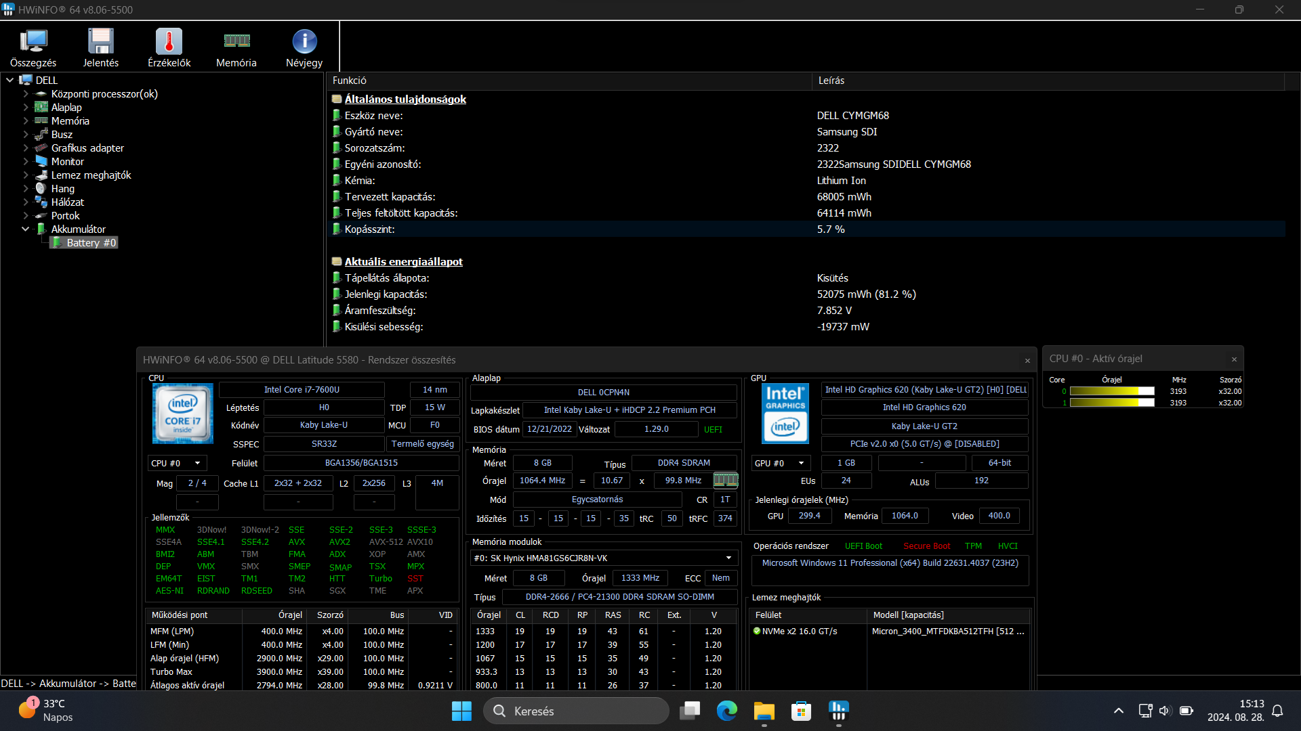1301x731 pixels.
Task: Click the Core 1 clock usage bar
Action: tap(1112, 403)
